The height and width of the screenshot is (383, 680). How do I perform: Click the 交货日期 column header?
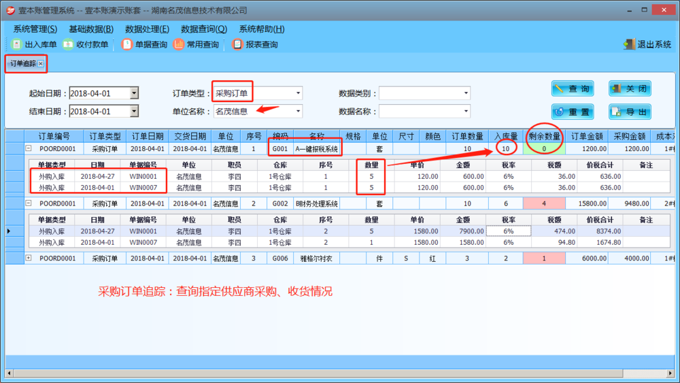pyautogui.click(x=190, y=136)
